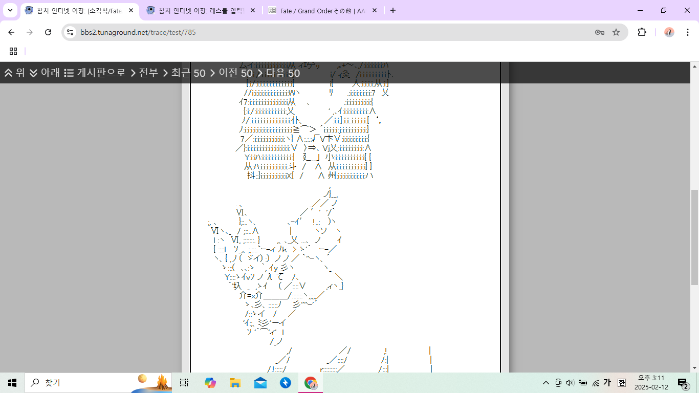View site information icon in address bar

tap(71, 32)
